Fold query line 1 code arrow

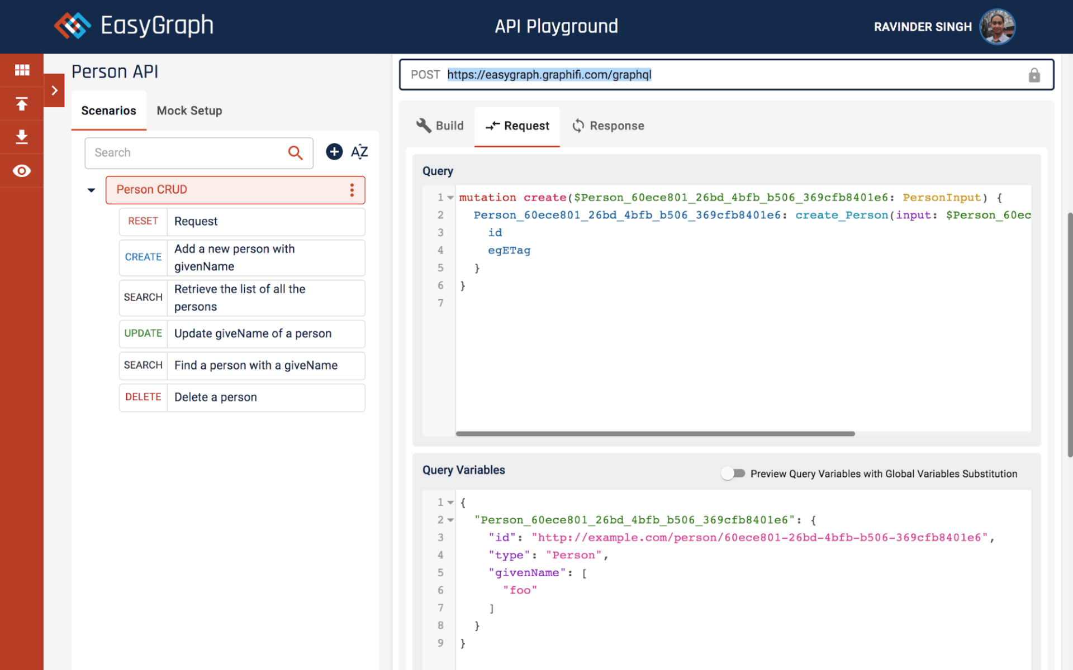(x=450, y=198)
